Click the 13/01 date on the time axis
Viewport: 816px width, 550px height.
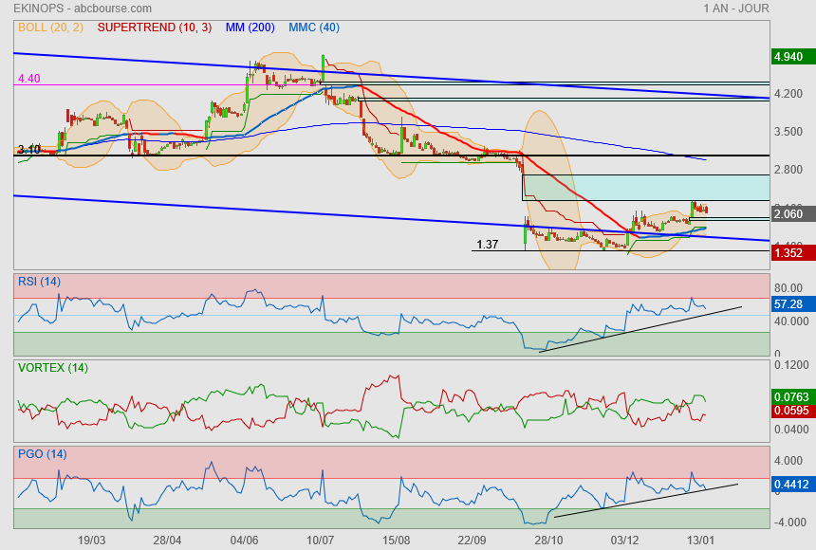coord(700,540)
